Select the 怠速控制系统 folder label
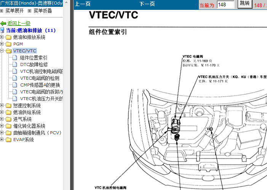 click(27, 105)
